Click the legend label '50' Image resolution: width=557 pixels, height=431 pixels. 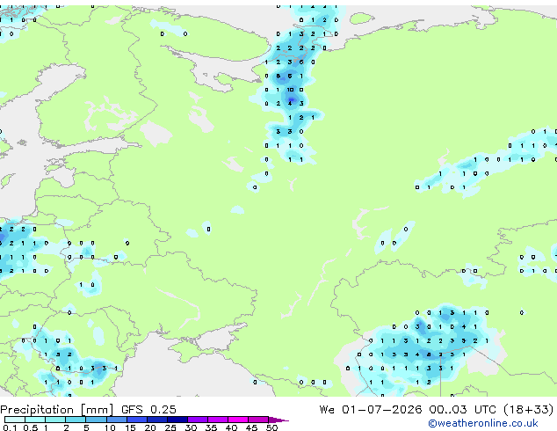coord(271,427)
